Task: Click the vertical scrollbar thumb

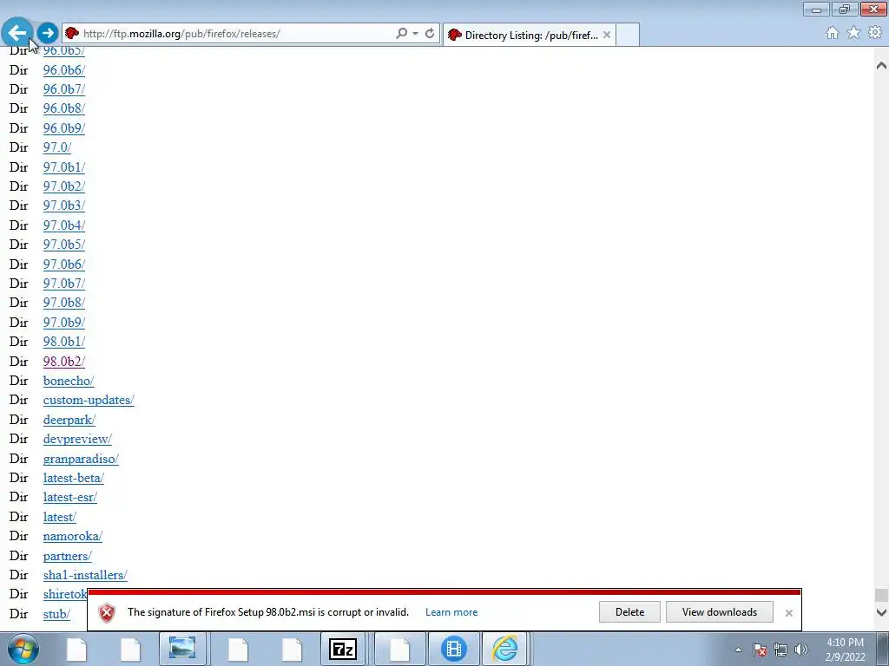Action: coord(881,595)
